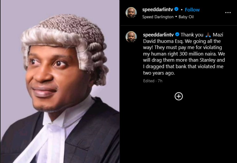Click the verified badge beside the caption username

(x=177, y=34)
